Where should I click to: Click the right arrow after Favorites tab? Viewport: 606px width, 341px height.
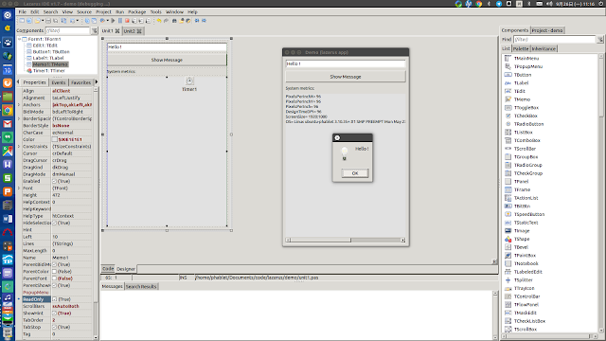coord(97,82)
